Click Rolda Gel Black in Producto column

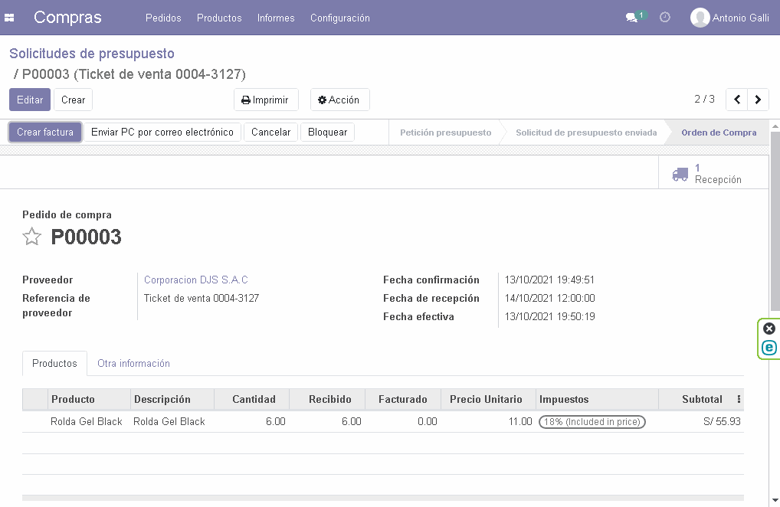coord(87,421)
